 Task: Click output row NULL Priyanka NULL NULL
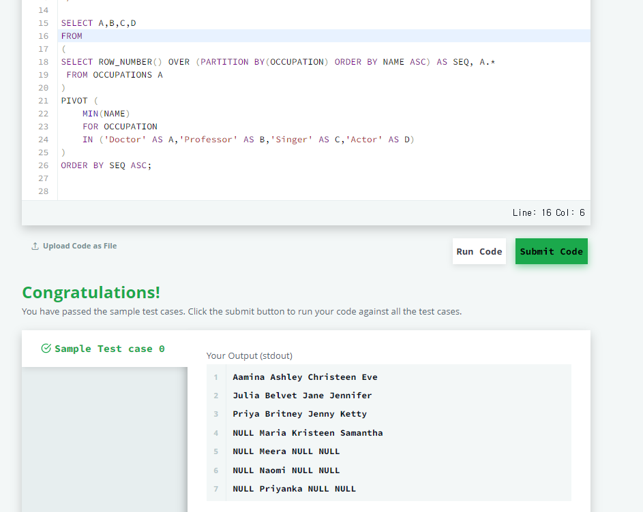tap(294, 489)
